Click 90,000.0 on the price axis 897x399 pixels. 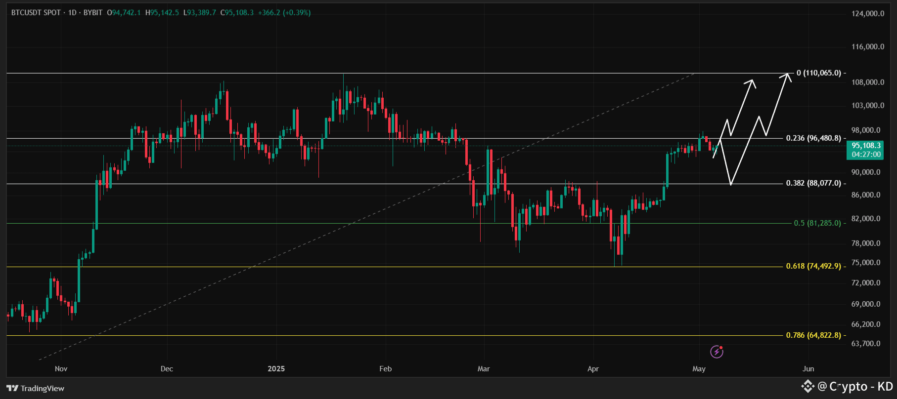pyautogui.click(x=866, y=172)
